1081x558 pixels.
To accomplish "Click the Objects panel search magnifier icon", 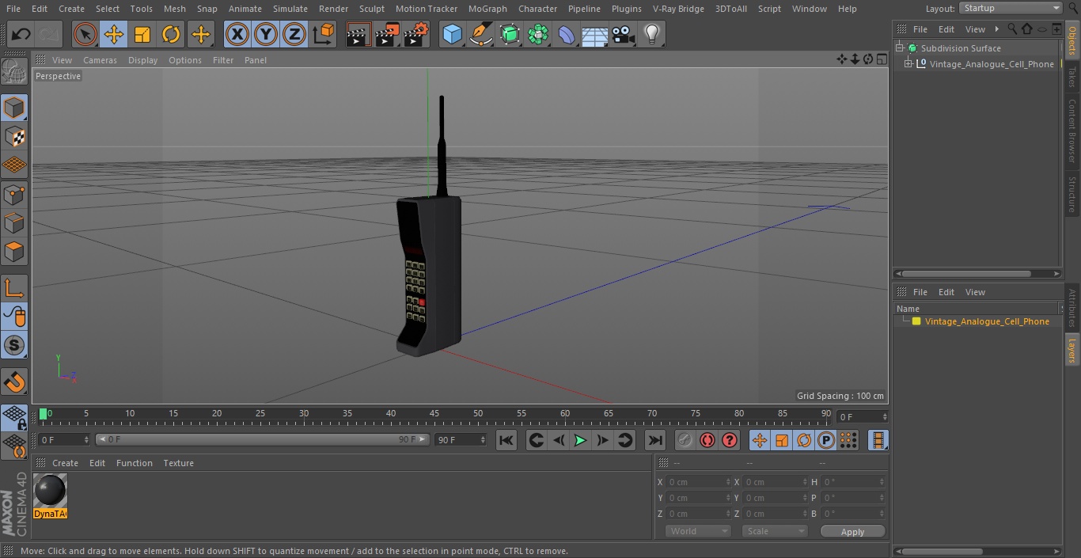I will pyautogui.click(x=1012, y=29).
